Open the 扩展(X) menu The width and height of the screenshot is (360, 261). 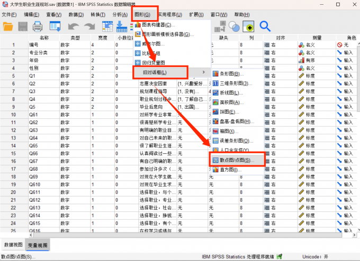[196, 15]
